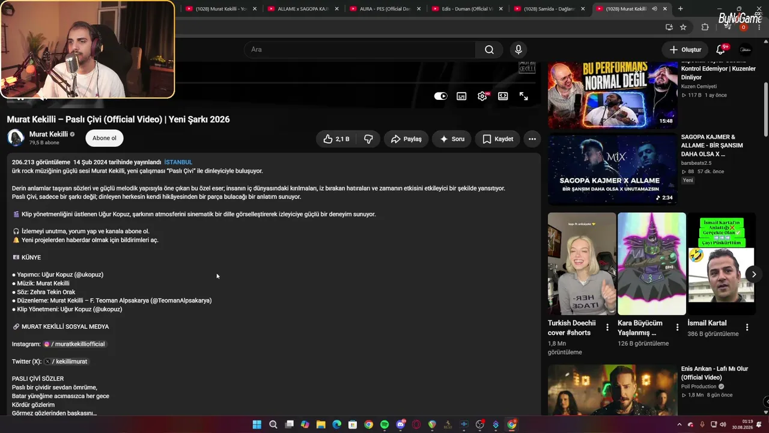Image resolution: width=769 pixels, height=433 pixels.
Task: Play the Kara Büyücüm short
Action: pyautogui.click(x=652, y=263)
